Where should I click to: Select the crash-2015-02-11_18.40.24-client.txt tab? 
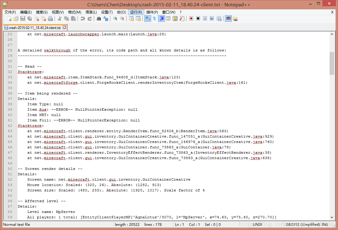pos(34,28)
